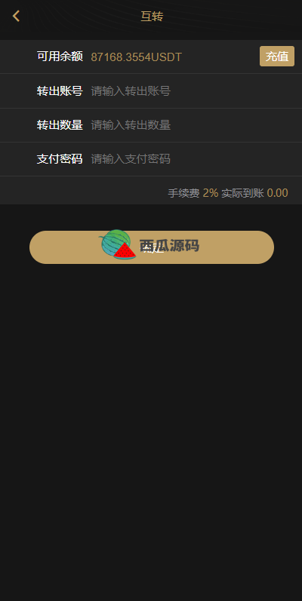Click the 手续费 fee label
This screenshot has height=601, width=302.
coord(183,193)
